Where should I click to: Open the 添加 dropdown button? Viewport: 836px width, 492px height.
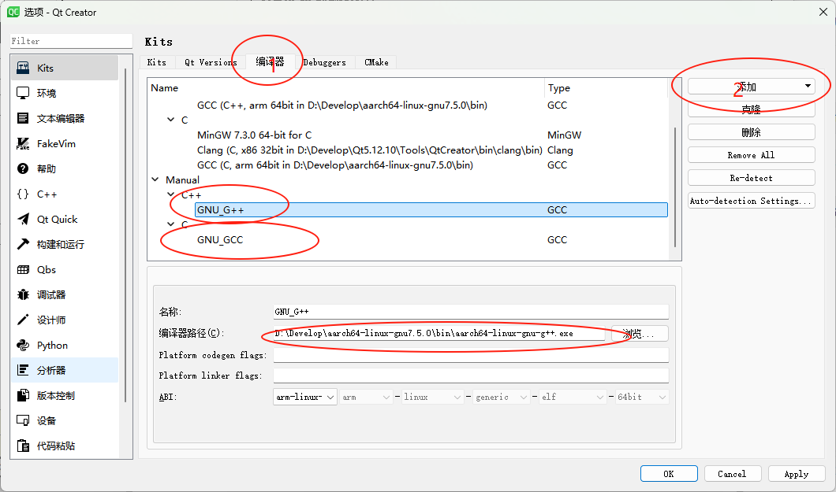(752, 86)
